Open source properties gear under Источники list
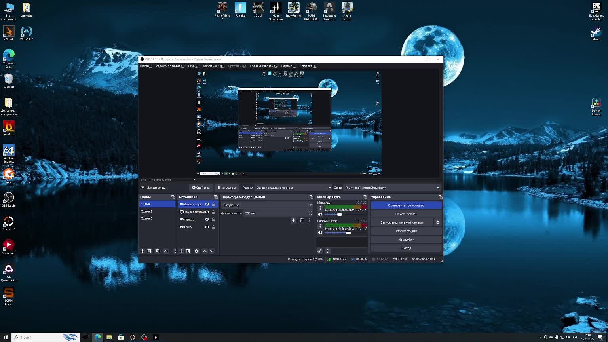 pyautogui.click(x=196, y=251)
